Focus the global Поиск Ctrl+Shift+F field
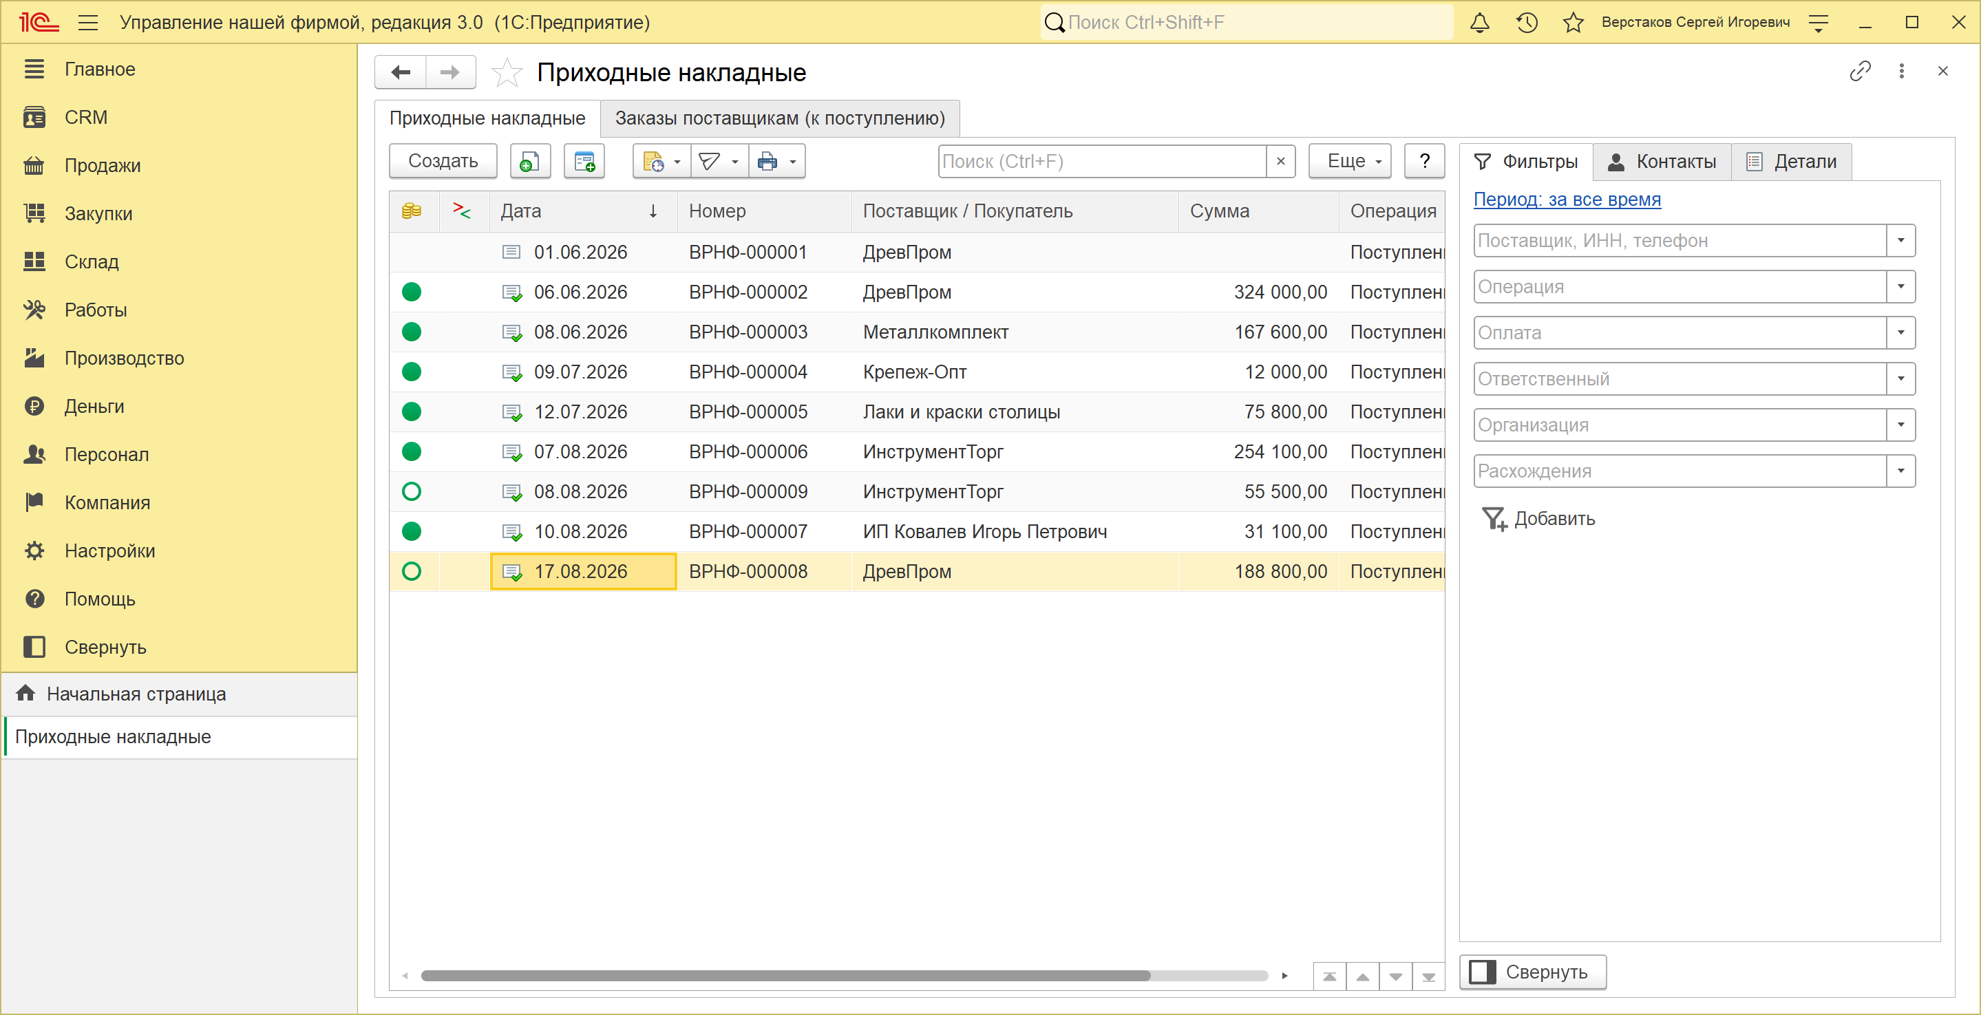The width and height of the screenshot is (1981, 1015). click(1247, 22)
